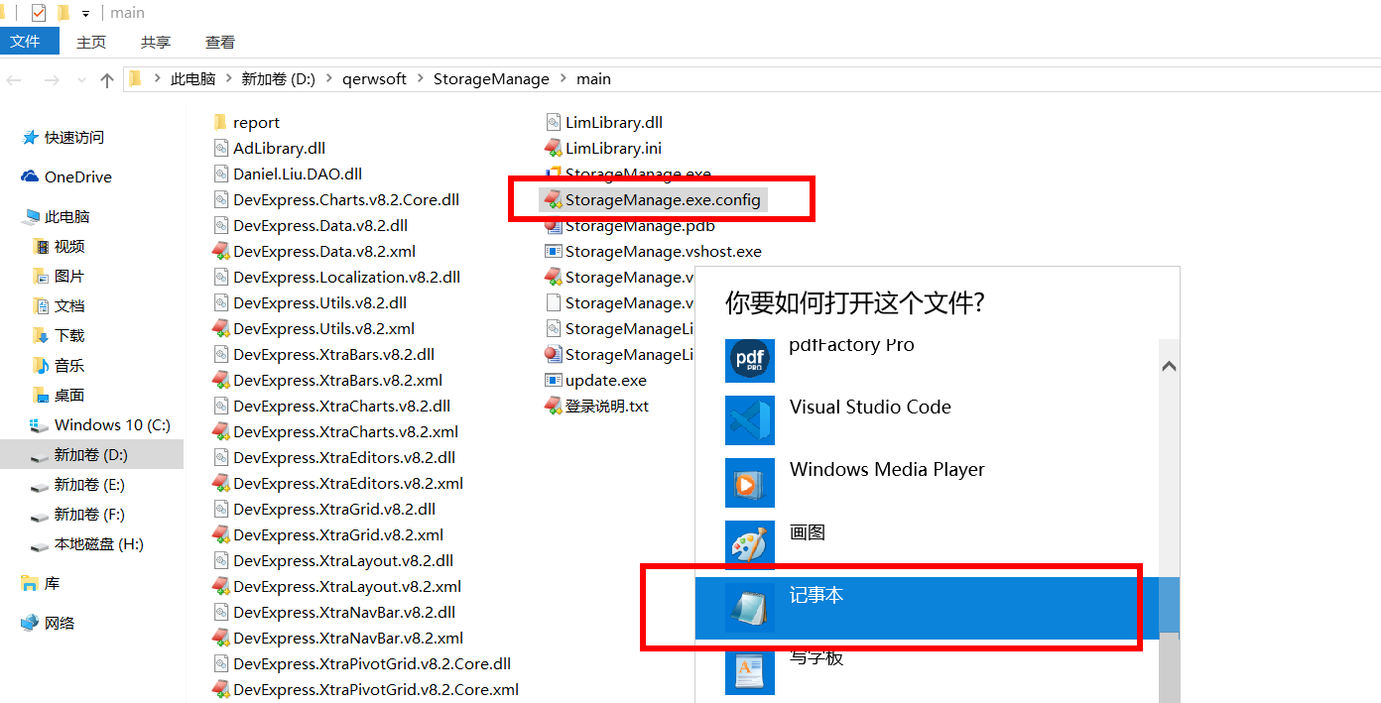Open the OneDrive cloud icon in sidebar

(x=30, y=176)
